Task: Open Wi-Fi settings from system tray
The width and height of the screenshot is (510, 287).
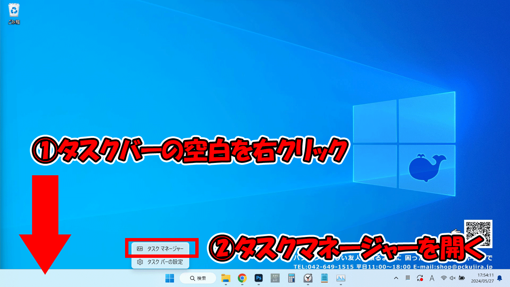Action: coord(444,278)
